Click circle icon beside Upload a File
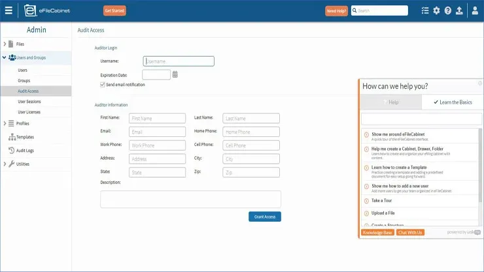 366,213
